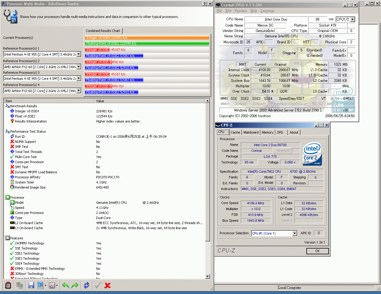Open bar chart icon dropdown arrow
Screen dimensions: 381x294
click(x=45, y=286)
